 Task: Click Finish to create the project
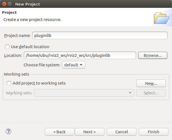[x=153, y=132]
